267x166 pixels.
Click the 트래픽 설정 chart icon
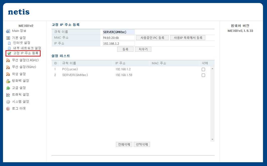tap(8, 95)
